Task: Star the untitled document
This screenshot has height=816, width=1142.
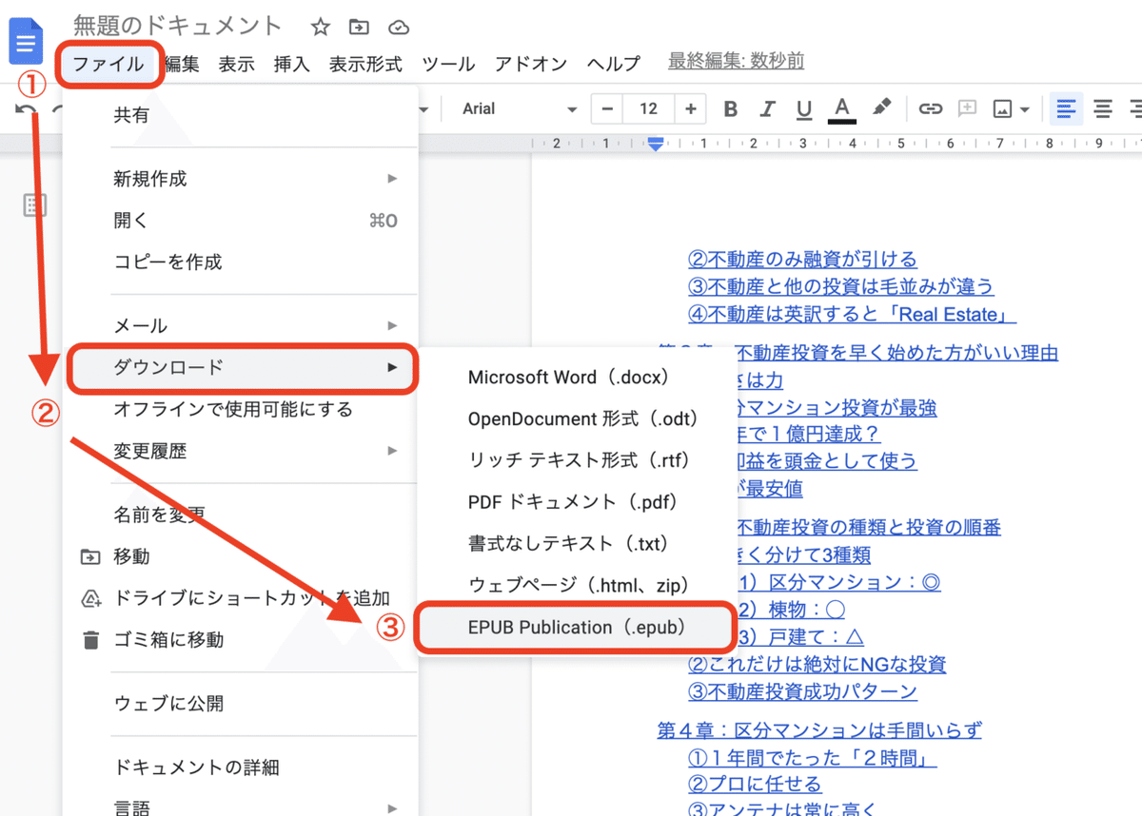Action: tap(321, 27)
